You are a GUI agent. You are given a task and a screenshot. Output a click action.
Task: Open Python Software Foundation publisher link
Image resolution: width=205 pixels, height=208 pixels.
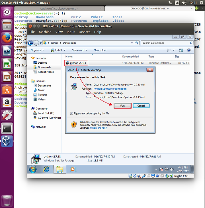click(110, 89)
